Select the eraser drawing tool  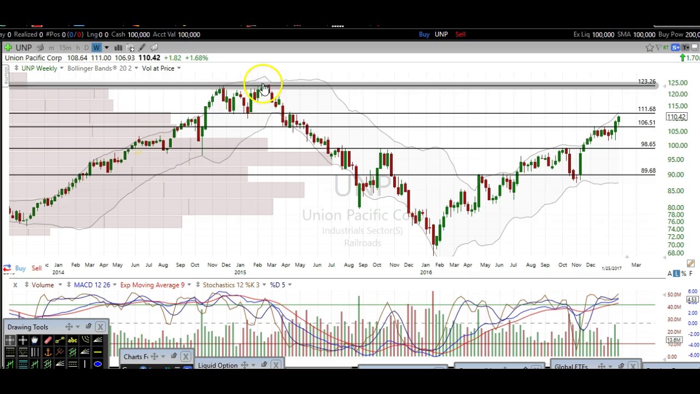[48, 340]
